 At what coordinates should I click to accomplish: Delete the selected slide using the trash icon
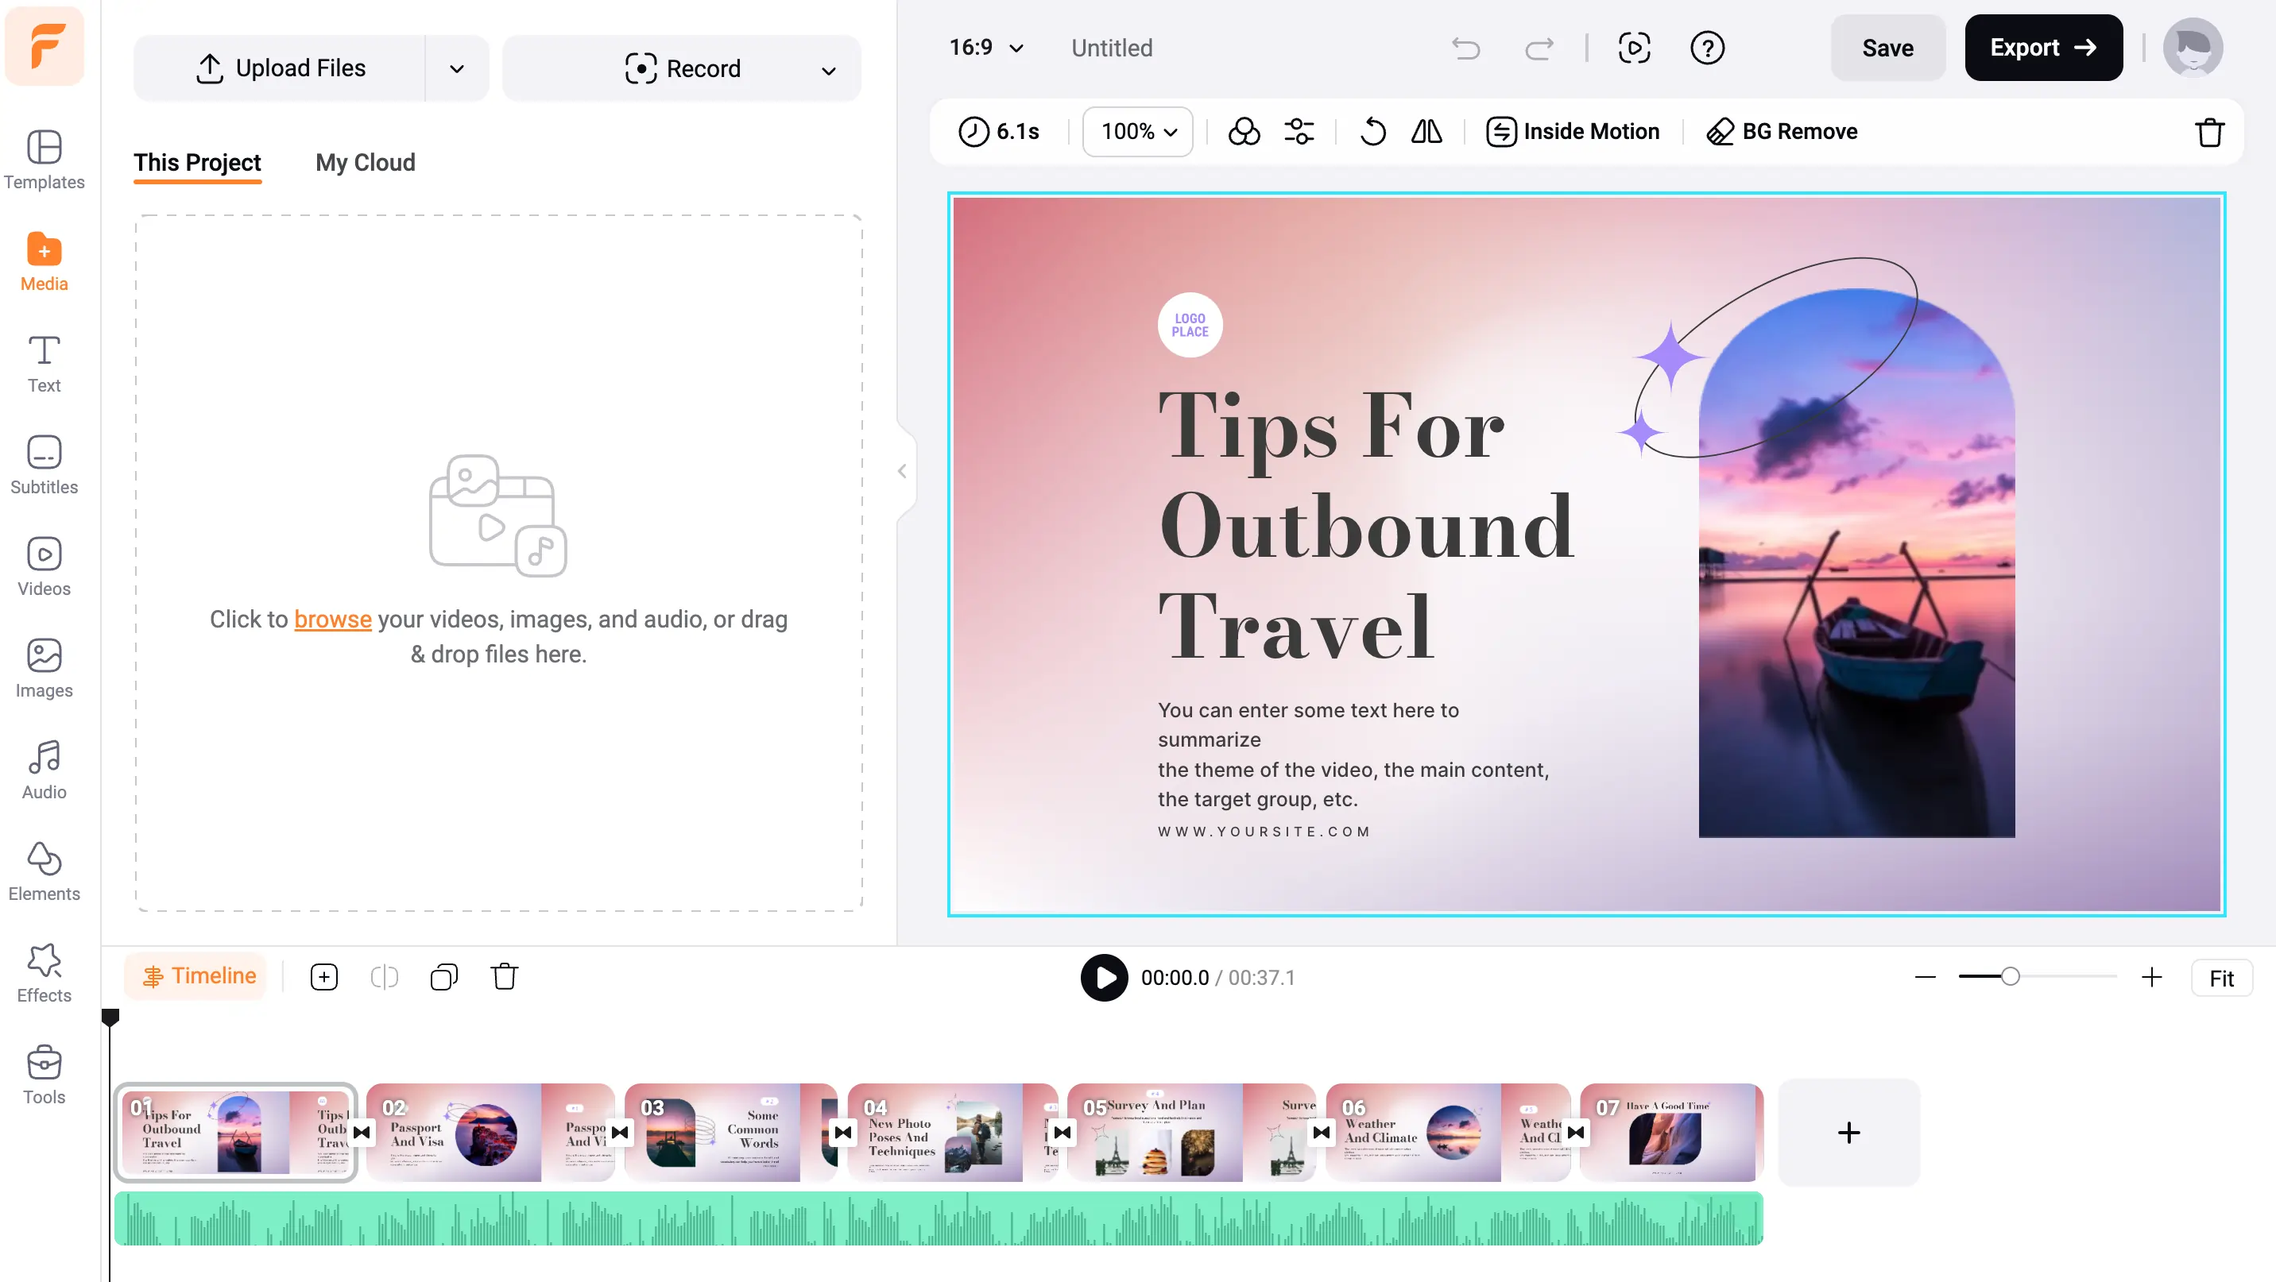[x=2209, y=133]
